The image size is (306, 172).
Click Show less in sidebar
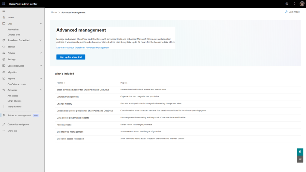tap(12, 131)
